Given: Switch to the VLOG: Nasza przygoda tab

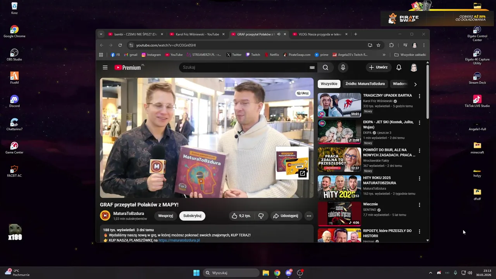Looking at the screenshot, I should click(x=320, y=34).
